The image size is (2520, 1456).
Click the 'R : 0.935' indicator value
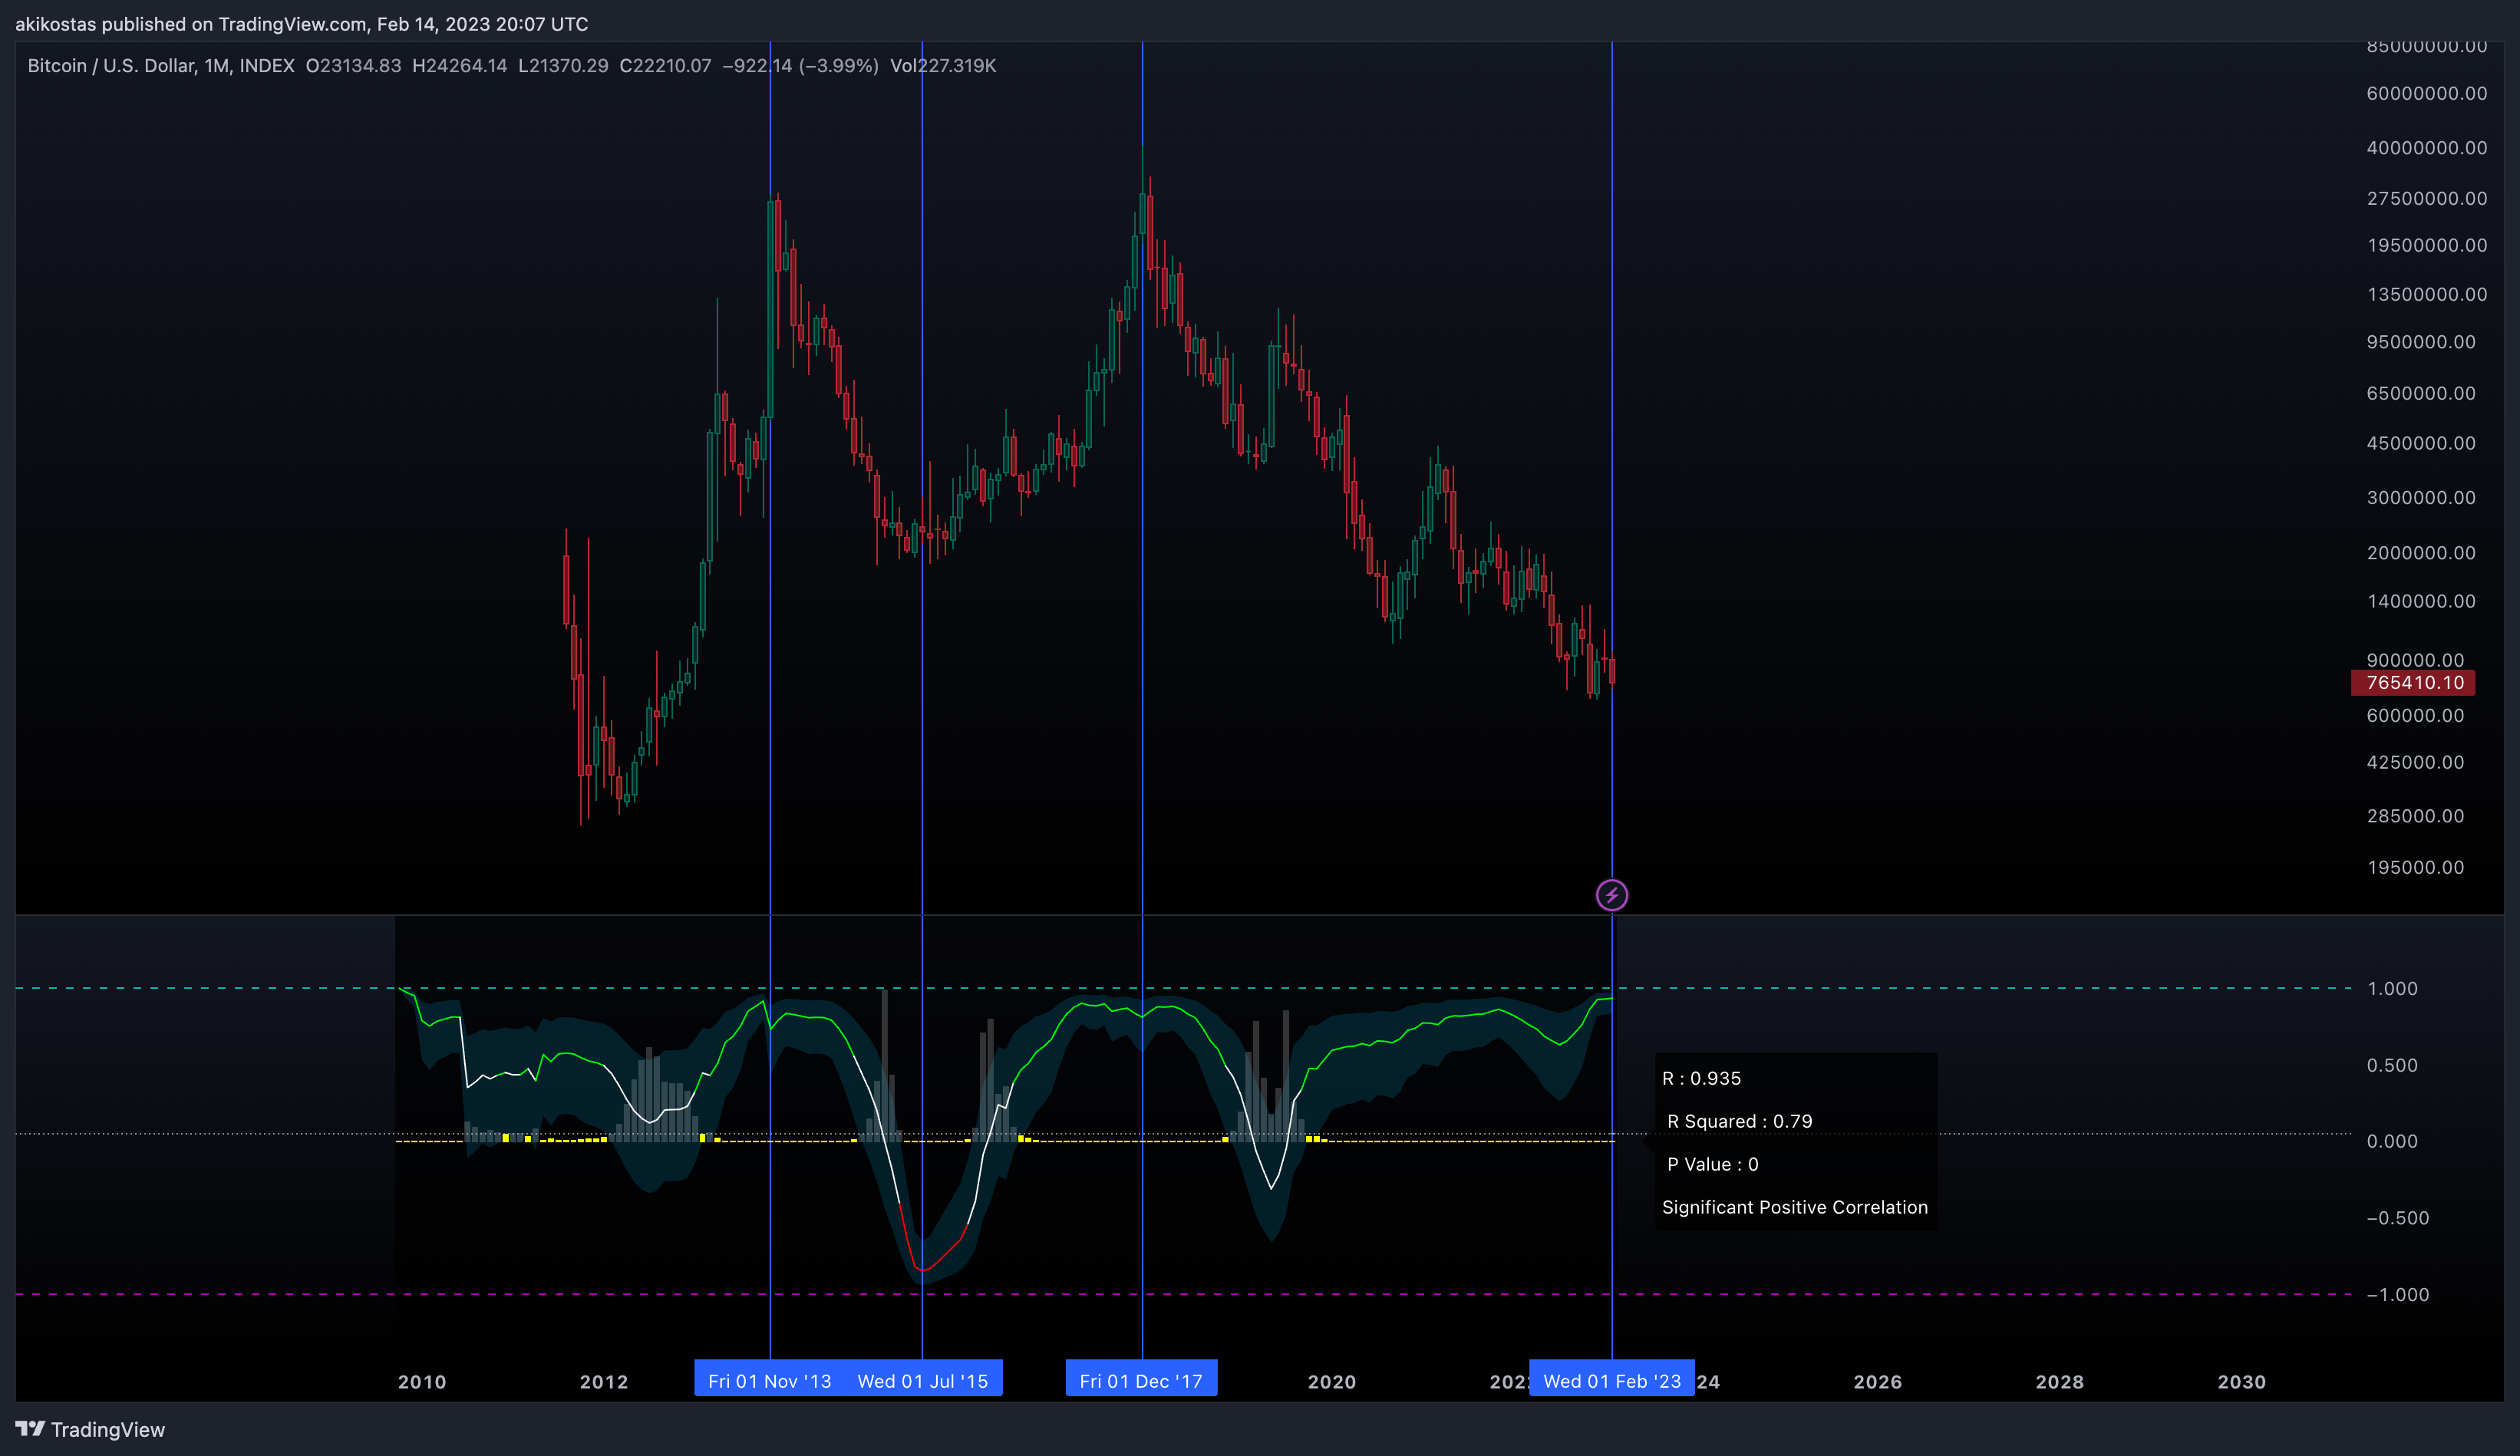coord(1701,1078)
